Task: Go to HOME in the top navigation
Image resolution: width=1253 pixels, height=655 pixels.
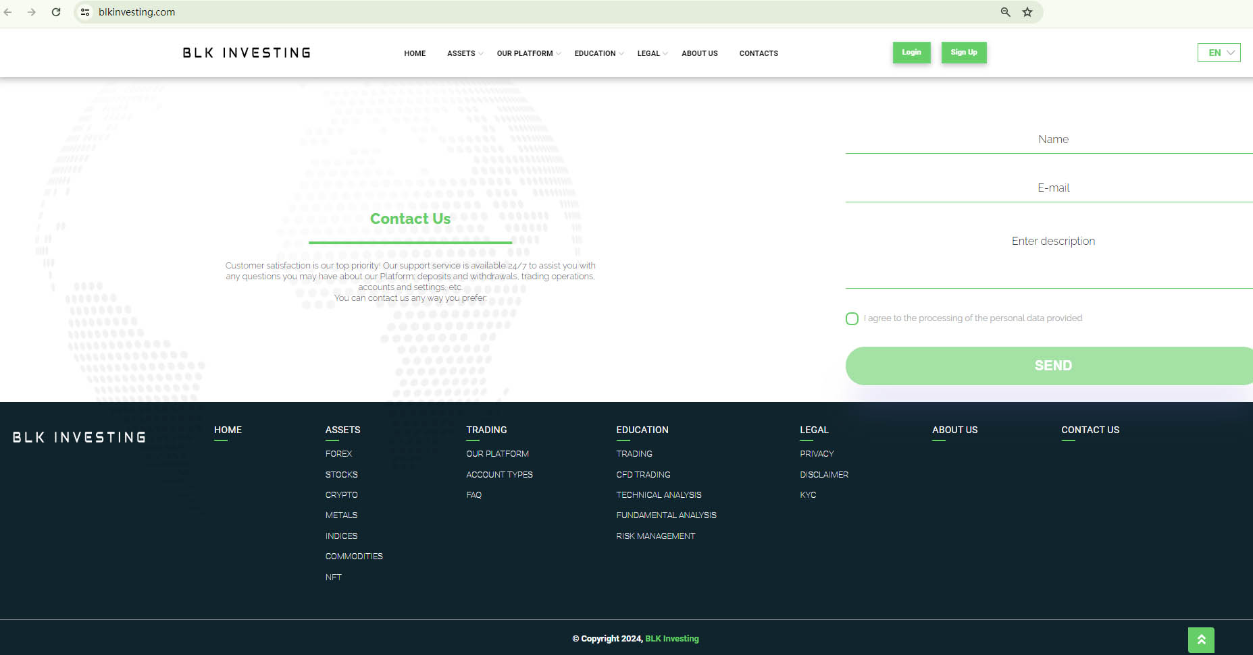Action: pyautogui.click(x=415, y=53)
